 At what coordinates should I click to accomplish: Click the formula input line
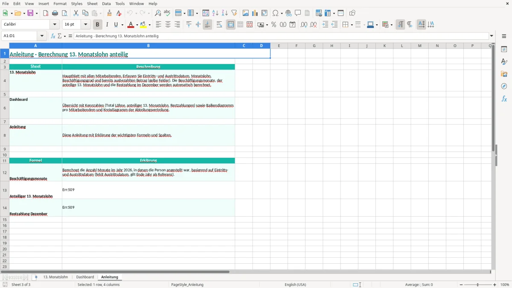coord(281,36)
